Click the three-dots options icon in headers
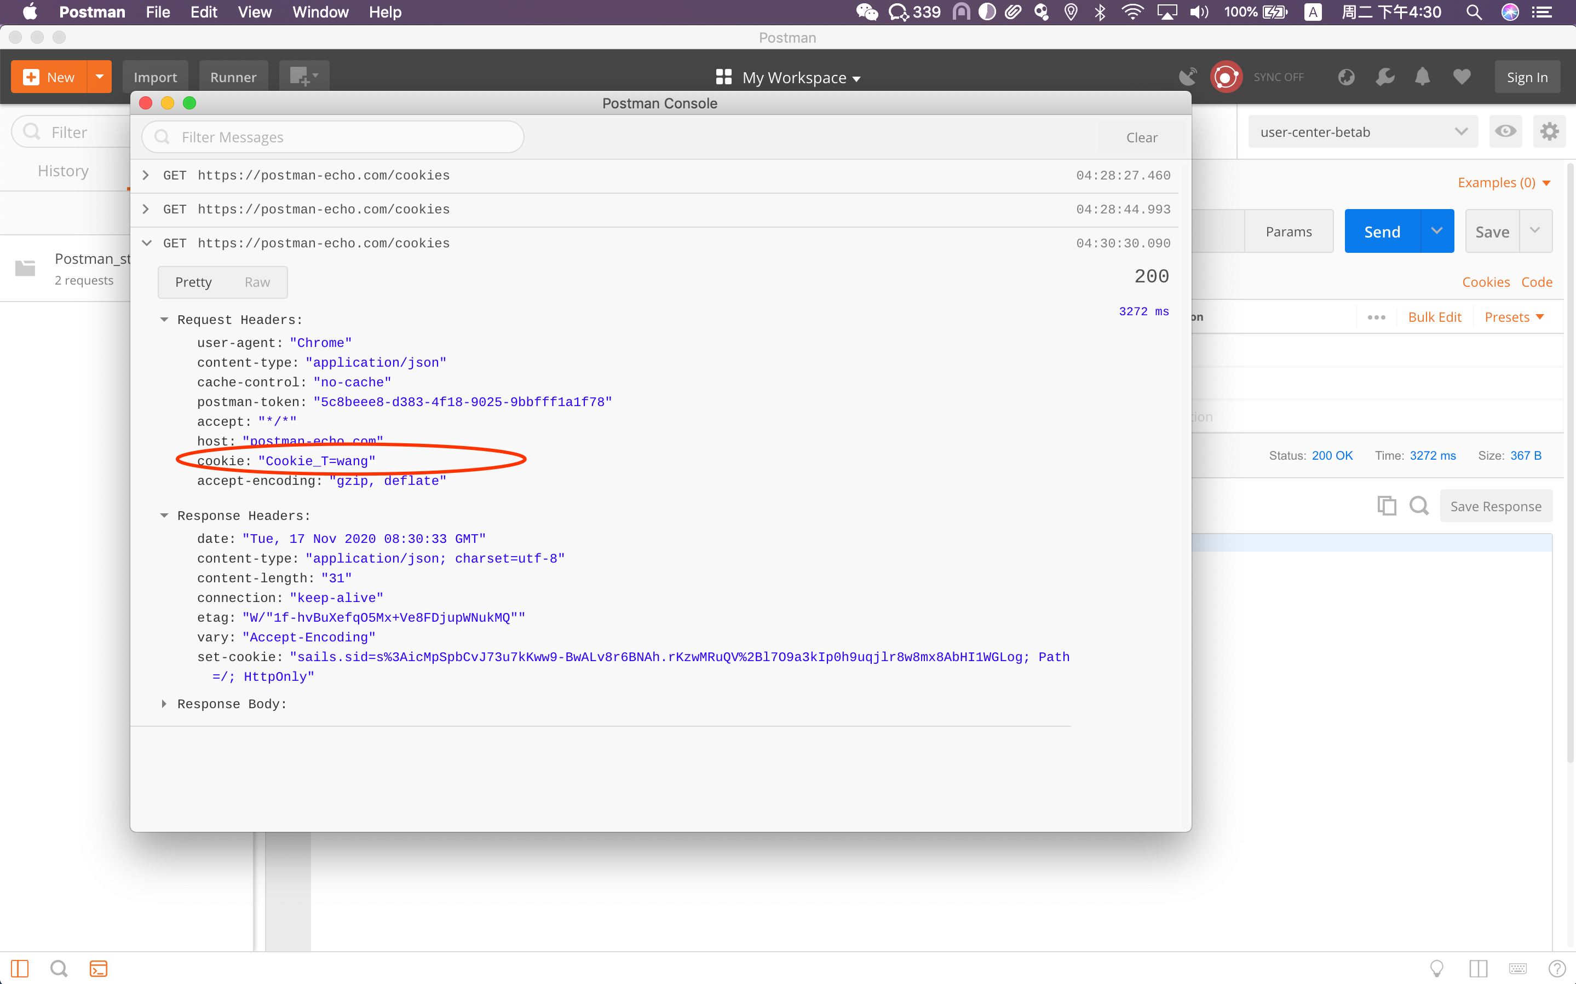 coord(1376,317)
